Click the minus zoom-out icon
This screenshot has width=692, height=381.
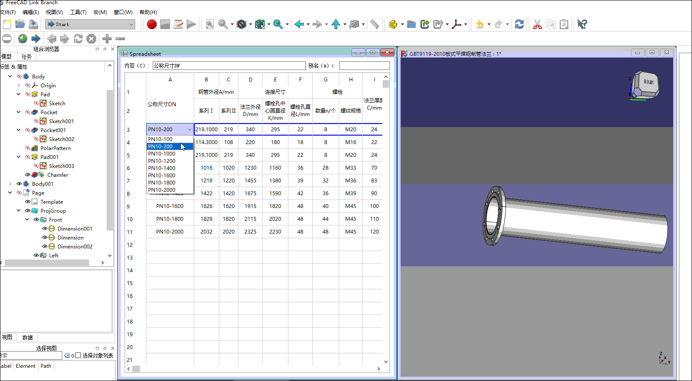(x=120, y=39)
